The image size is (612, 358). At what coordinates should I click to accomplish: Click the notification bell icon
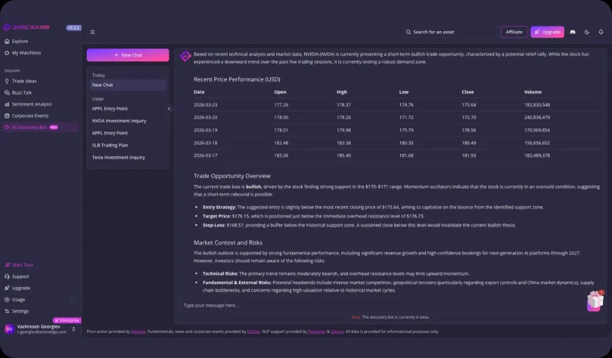click(x=601, y=31)
